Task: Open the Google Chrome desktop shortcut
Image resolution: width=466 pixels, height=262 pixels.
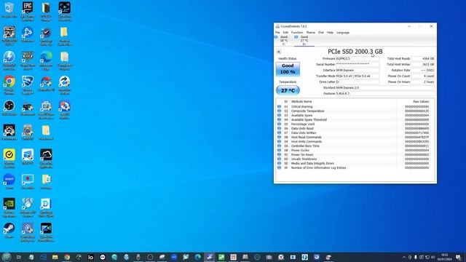Action: point(9,84)
